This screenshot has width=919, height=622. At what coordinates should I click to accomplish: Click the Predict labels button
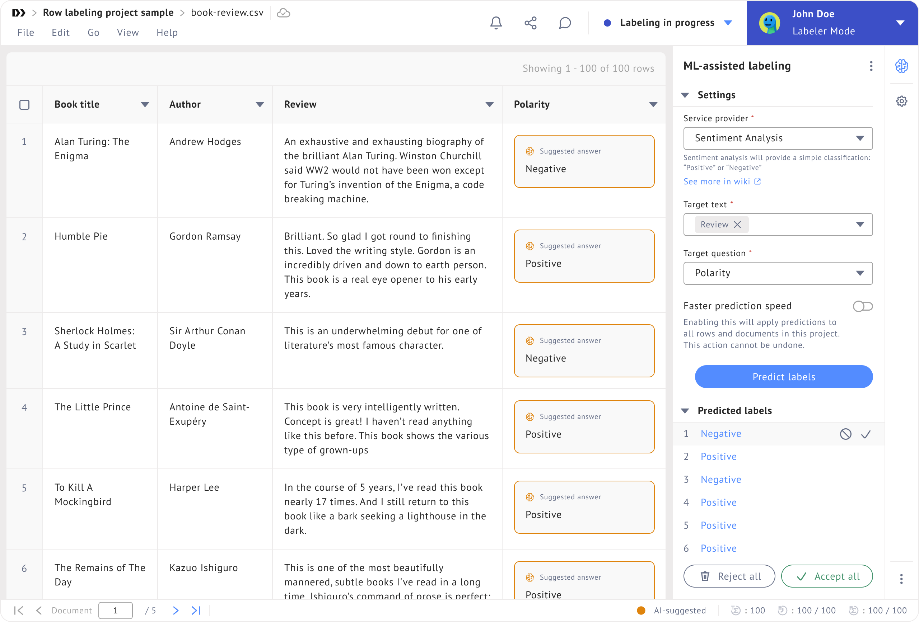[x=783, y=377]
